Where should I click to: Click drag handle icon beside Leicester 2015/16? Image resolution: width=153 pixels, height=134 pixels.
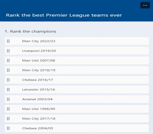8,90
